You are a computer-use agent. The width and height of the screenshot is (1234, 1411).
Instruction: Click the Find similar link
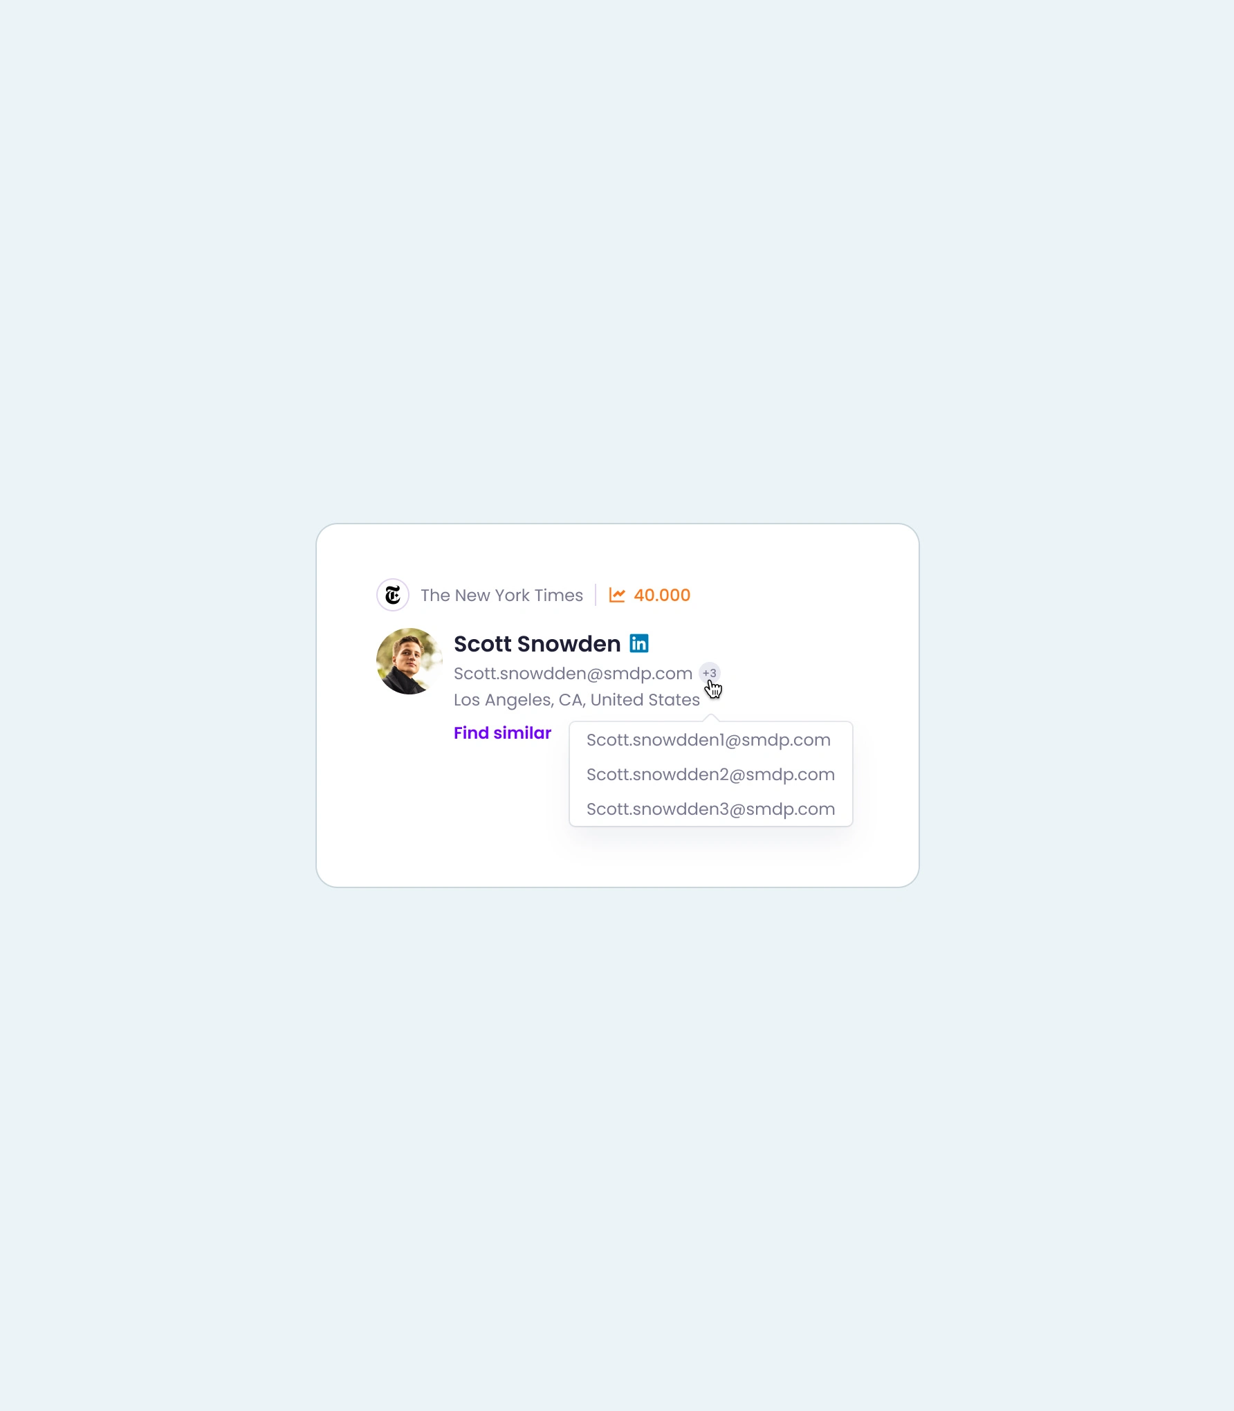(502, 733)
